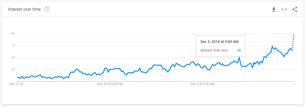Click the value 38 in the tooltip
The height and width of the screenshot is (107, 305).
(239, 50)
